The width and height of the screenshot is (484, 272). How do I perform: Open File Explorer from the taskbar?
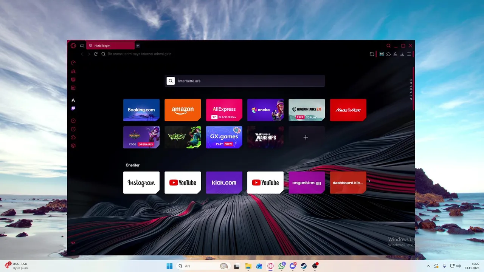tap(248, 266)
